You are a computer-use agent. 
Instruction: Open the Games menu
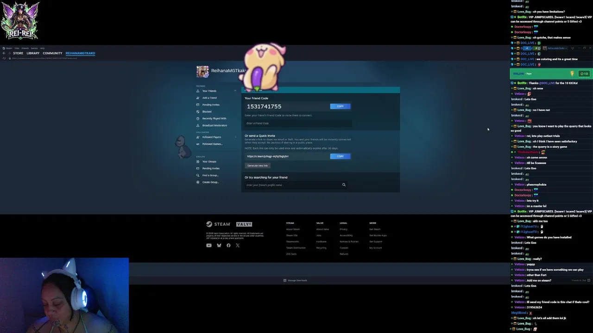(x=34, y=48)
